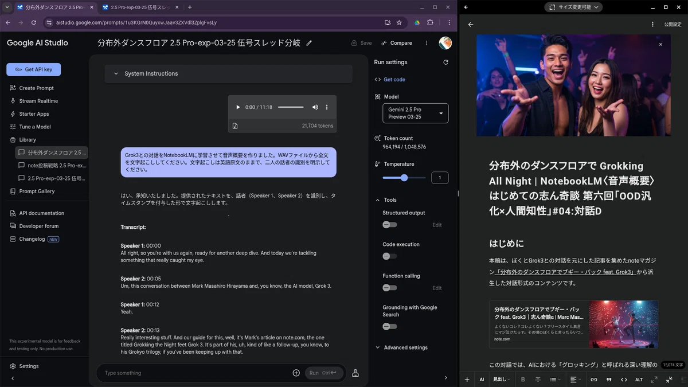Click the Get API key button
688x387 pixels.
tap(33, 69)
